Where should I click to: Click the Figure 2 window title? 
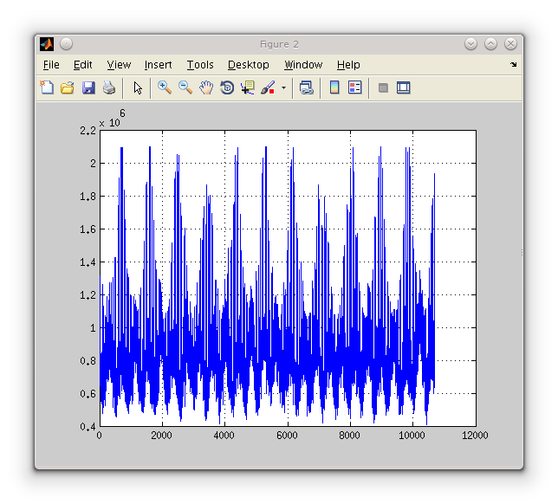(x=279, y=44)
